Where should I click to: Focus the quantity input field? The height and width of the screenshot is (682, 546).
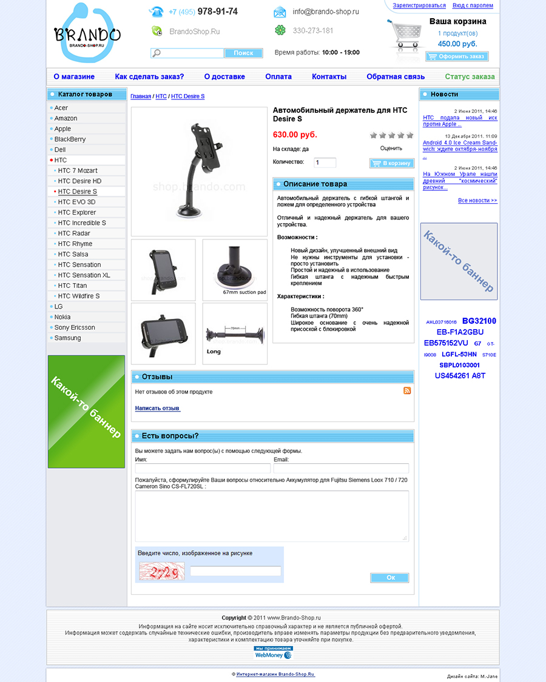[x=325, y=162]
